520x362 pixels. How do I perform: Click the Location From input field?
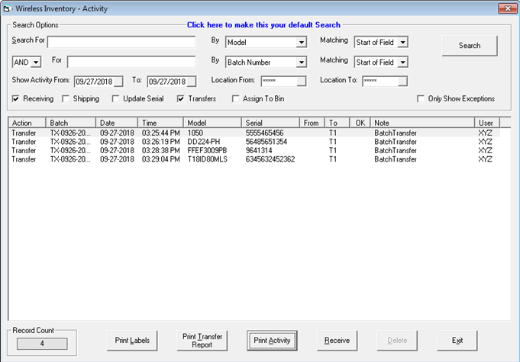coord(279,82)
